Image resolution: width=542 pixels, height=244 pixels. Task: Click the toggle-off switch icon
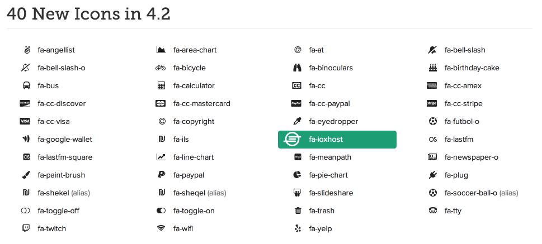click(26, 211)
